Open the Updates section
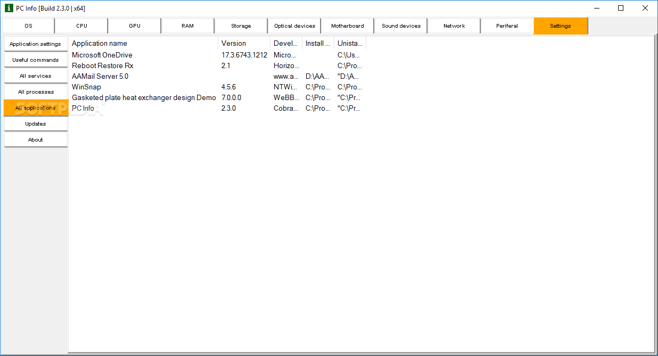 [36, 123]
